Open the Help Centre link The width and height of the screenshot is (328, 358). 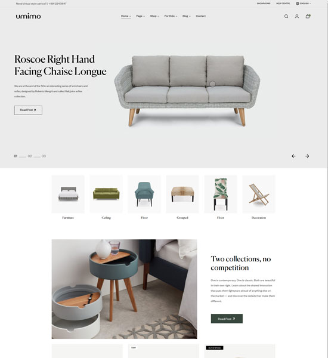(x=283, y=4)
